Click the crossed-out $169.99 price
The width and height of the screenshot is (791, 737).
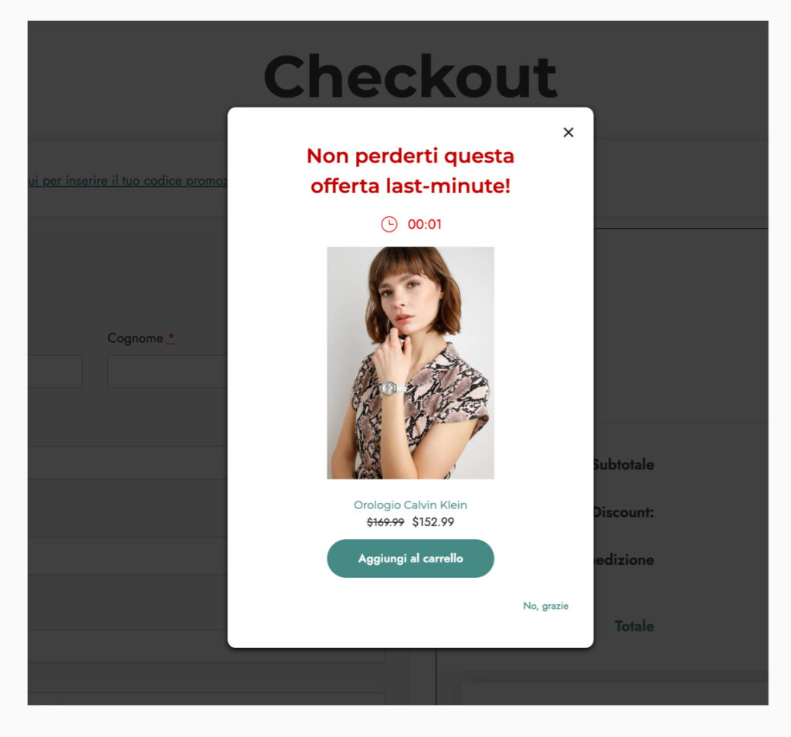[x=385, y=522]
